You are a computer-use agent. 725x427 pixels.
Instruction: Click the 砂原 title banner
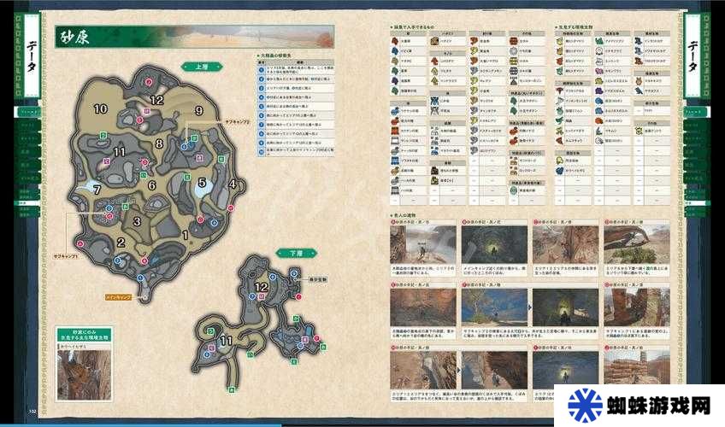click(x=194, y=37)
